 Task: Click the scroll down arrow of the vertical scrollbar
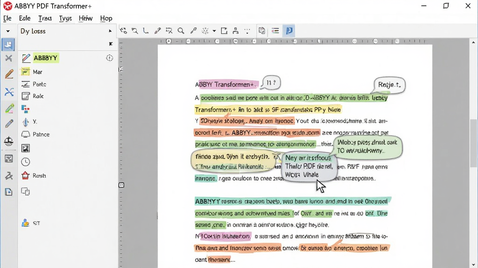click(x=473, y=265)
